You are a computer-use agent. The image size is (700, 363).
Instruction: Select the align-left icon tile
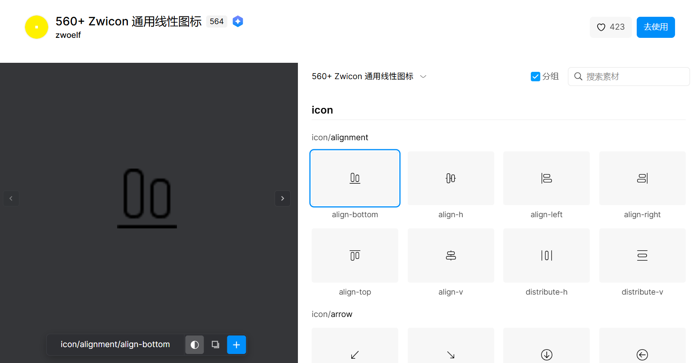pos(546,178)
